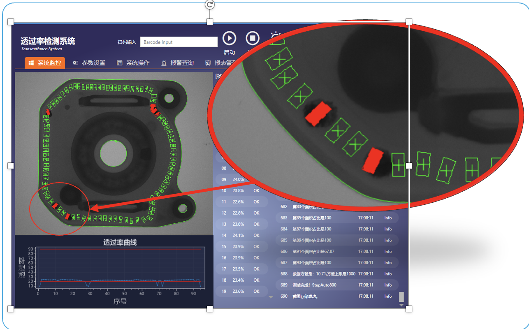Click the results list scroll-down arrow
The image size is (529, 329).
tap(271, 297)
